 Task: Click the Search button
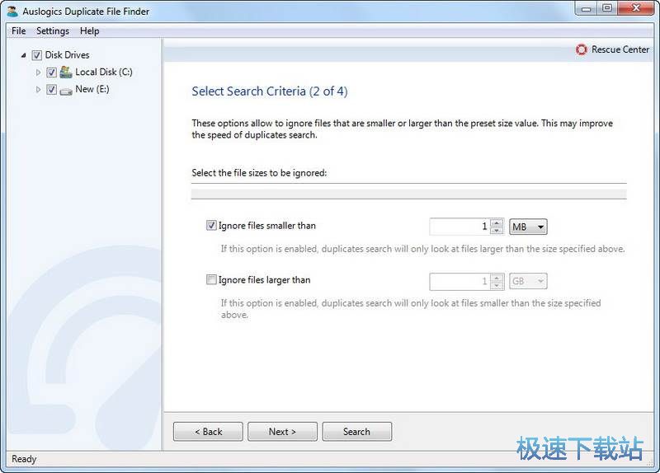(356, 432)
